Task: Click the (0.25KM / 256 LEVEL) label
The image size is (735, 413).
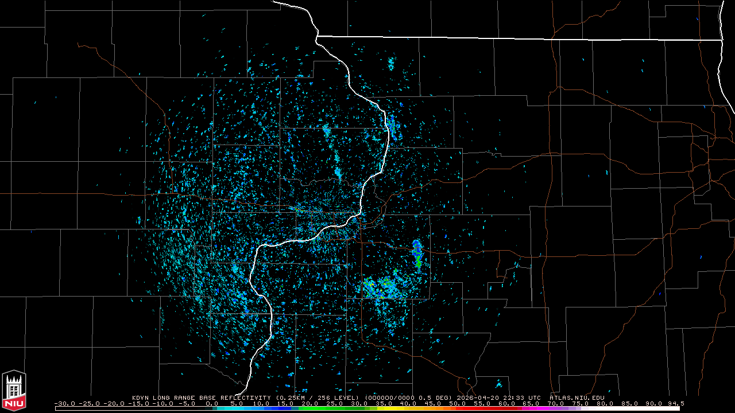Action: pos(318,398)
